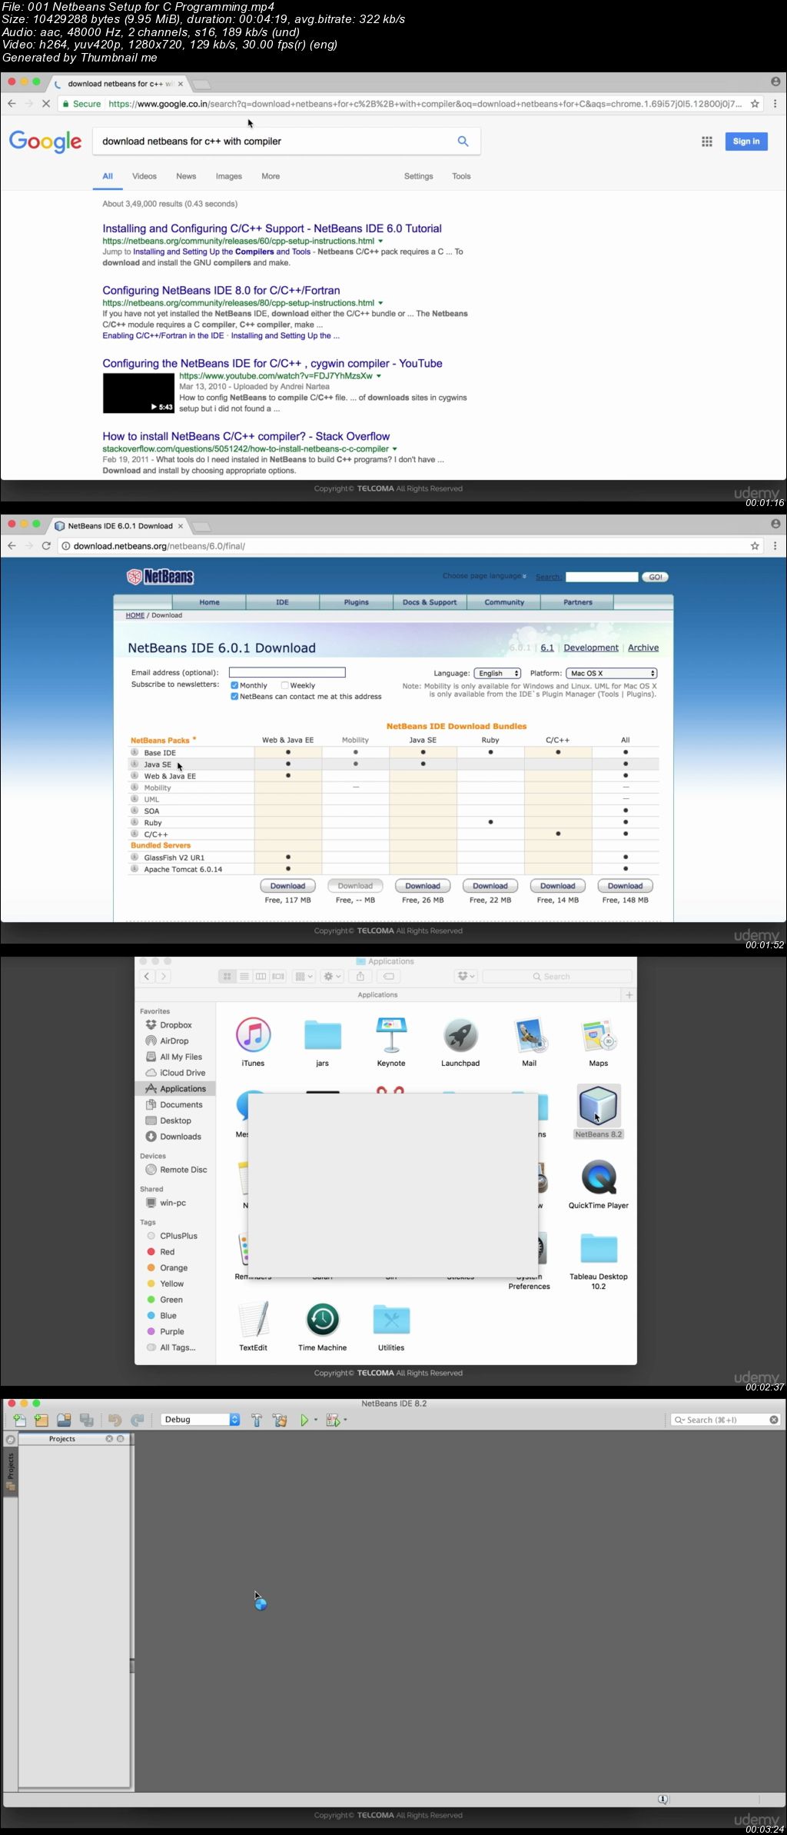The image size is (787, 1835).
Task: Open Time Machine icon in Finder
Action: coord(323,1319)
